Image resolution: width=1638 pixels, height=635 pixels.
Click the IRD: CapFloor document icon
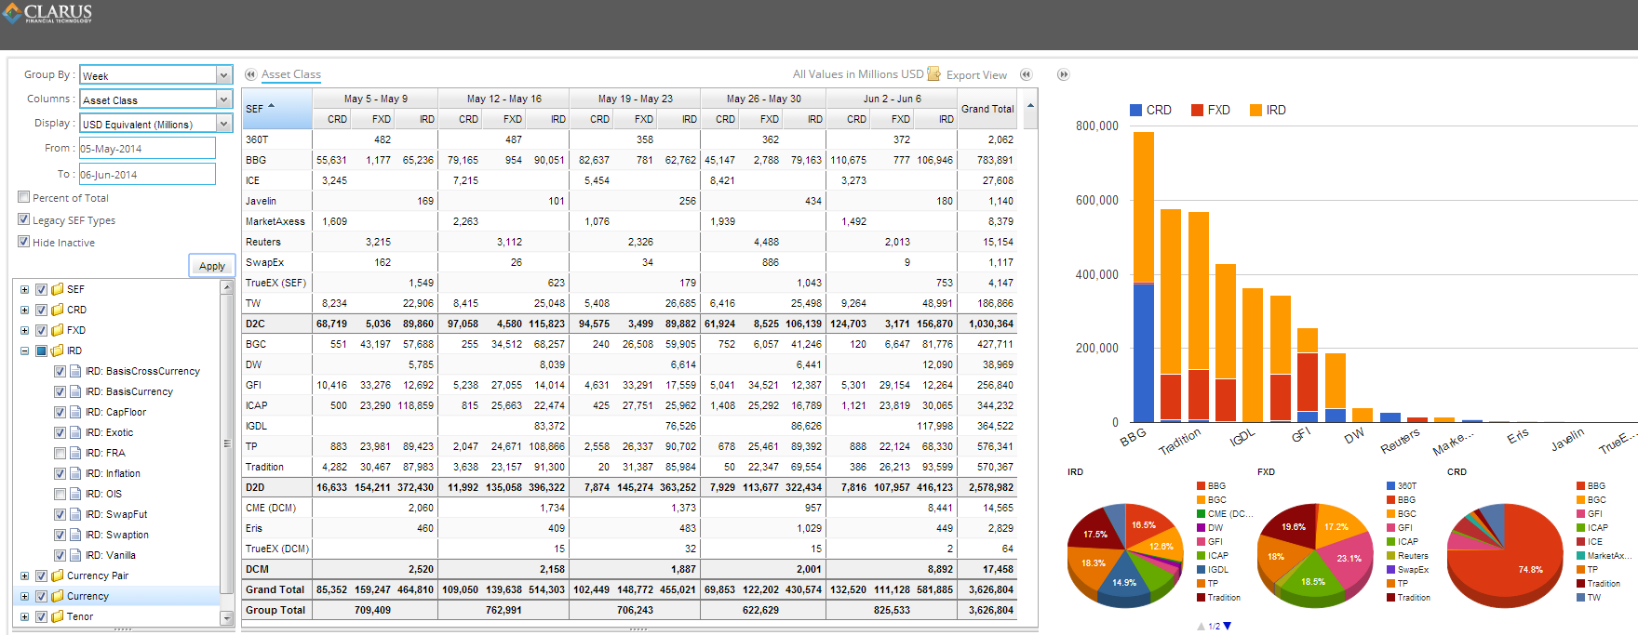click(x=76, y=412)
